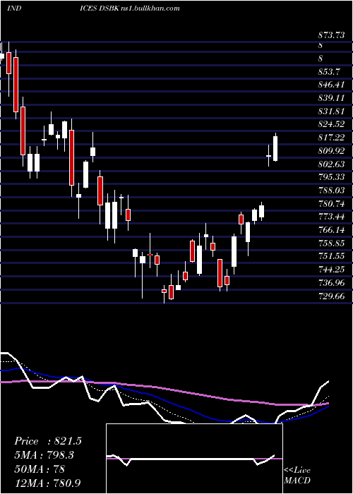Click the 751.55 price level label
This screenshot has height=494, width=353.
point(331,256)
